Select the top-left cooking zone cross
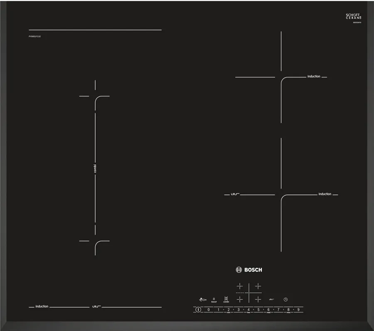The width and height of the screenshot is (374, 331). click(x=239, y=286)
